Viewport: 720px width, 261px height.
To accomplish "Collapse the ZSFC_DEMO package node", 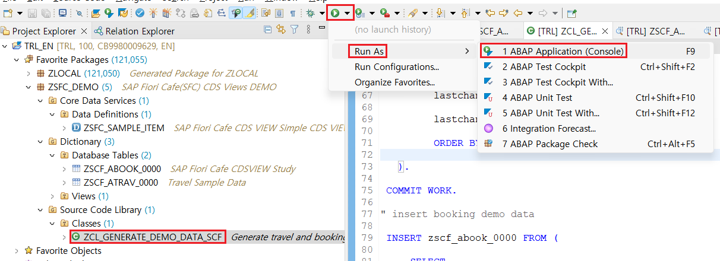I will (29, 87).
